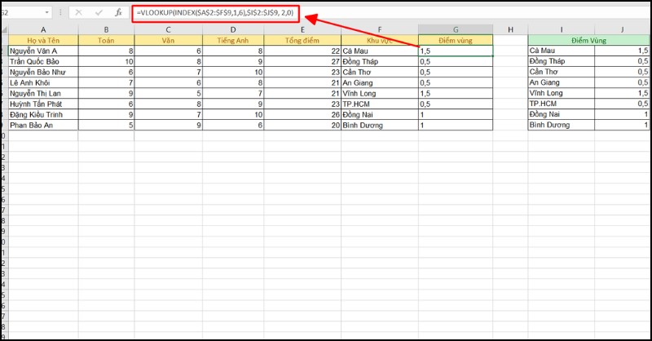Select column H header
The width and height of the screenshot is (652, 341).
pos(510,30)
